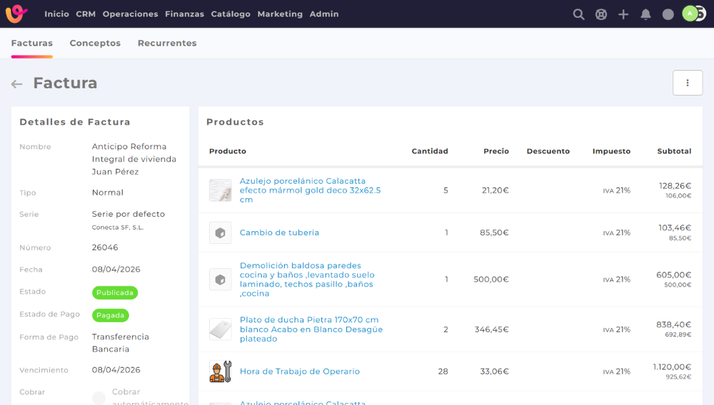Click the Hora de Trabajo worker thumbnail
Screen dimensions: 714x405
pos(220,371)
